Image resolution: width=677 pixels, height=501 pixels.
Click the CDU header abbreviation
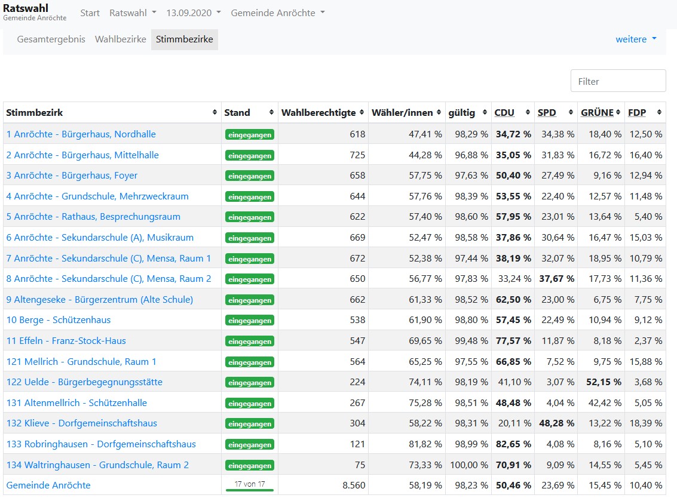coord(504,113)
